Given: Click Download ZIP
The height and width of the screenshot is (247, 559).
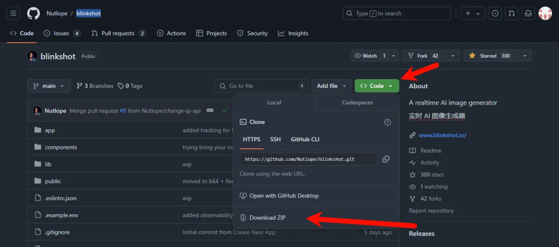Looking at the screenshot, I should click(267, 218).
